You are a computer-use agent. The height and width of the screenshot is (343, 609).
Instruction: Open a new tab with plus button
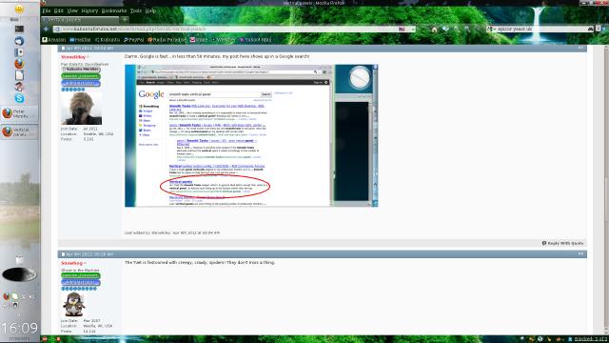[125, 19]
